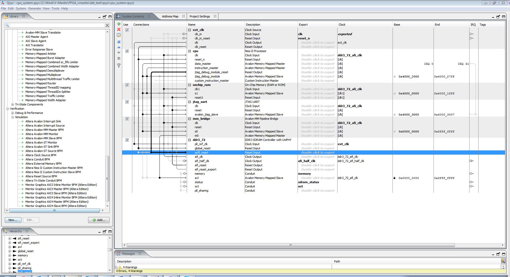Click the red X remove component icon

pyautogui.click(x=119, y=29)
